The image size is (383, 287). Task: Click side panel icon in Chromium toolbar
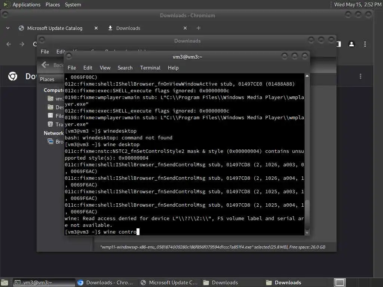pos(338,44)
